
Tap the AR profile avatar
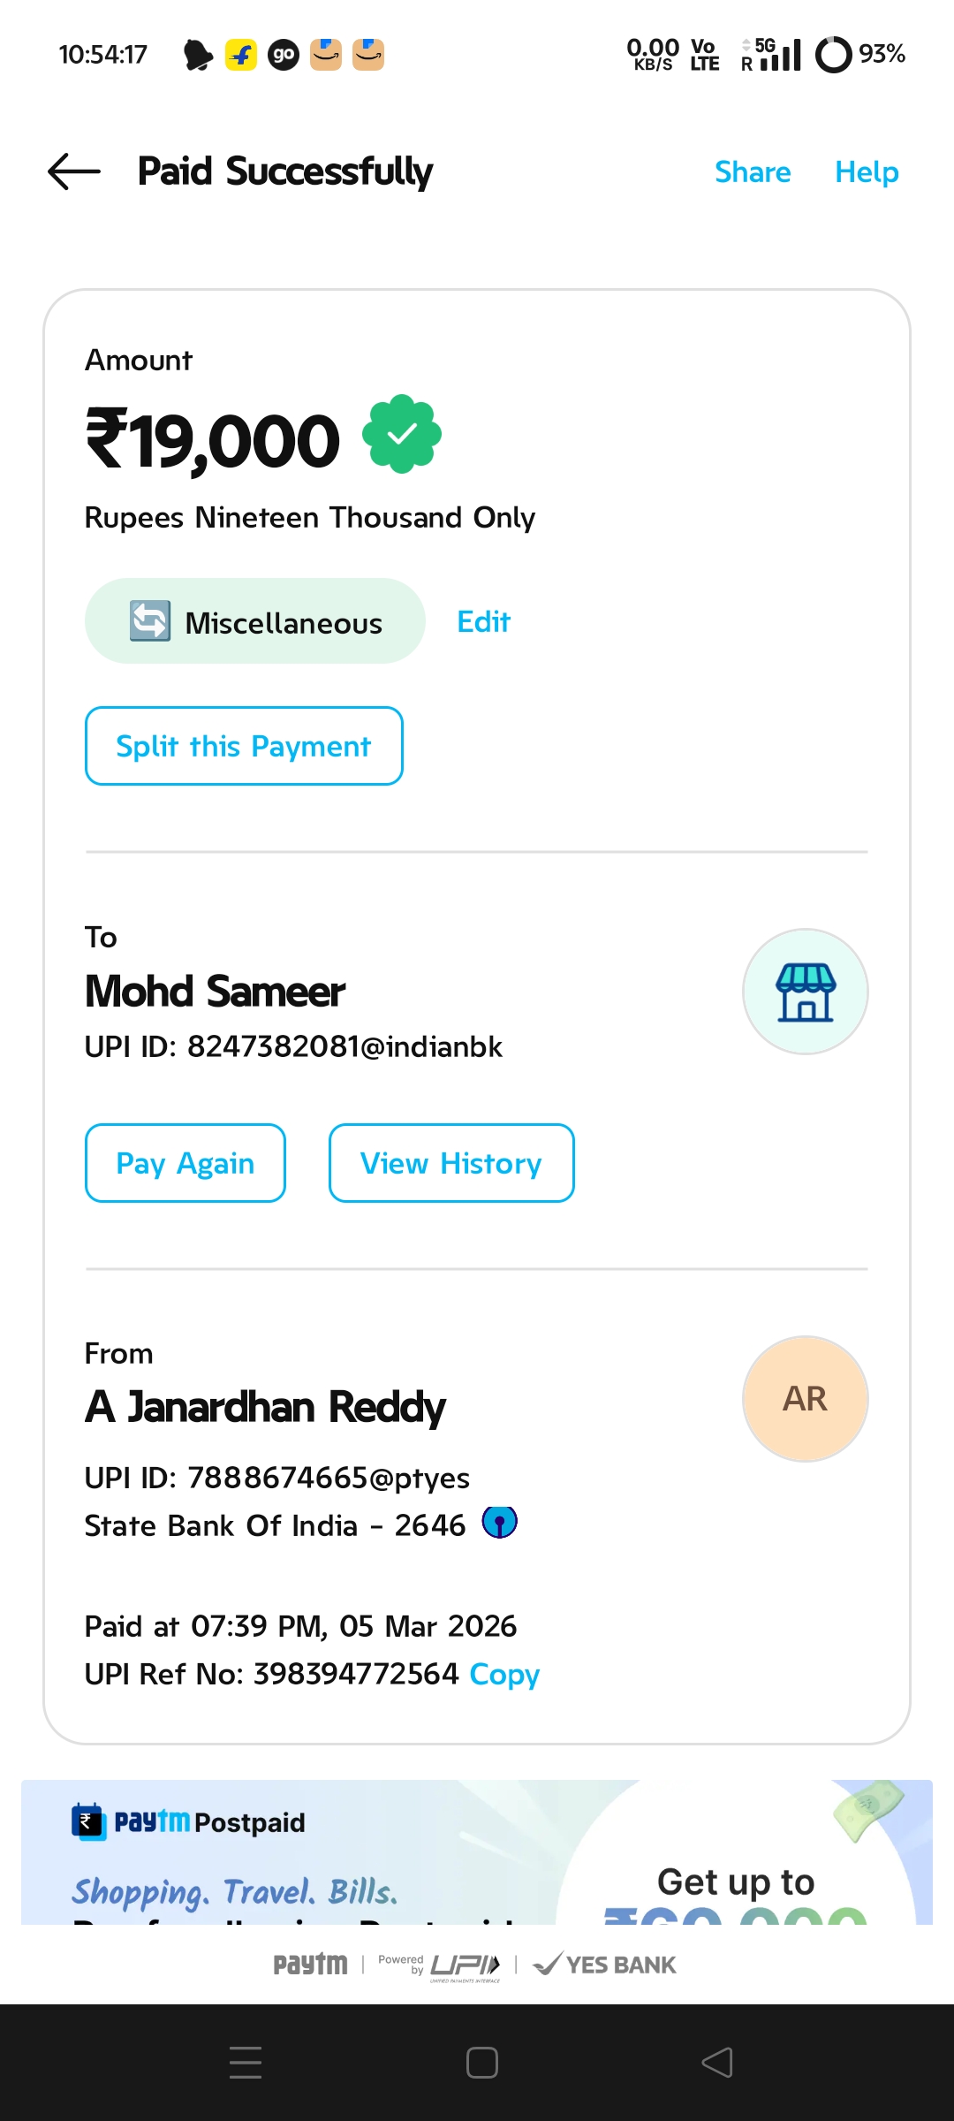click(x=805, y=1399)
